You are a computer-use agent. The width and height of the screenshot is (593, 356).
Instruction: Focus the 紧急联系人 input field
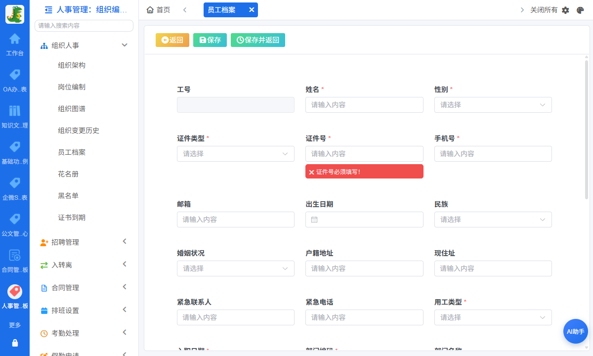(x=236, y=317)
